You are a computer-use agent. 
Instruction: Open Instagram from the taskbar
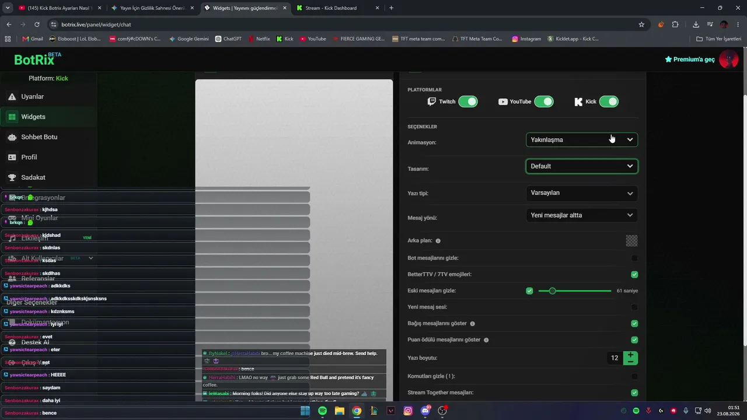tap(408, 411)
